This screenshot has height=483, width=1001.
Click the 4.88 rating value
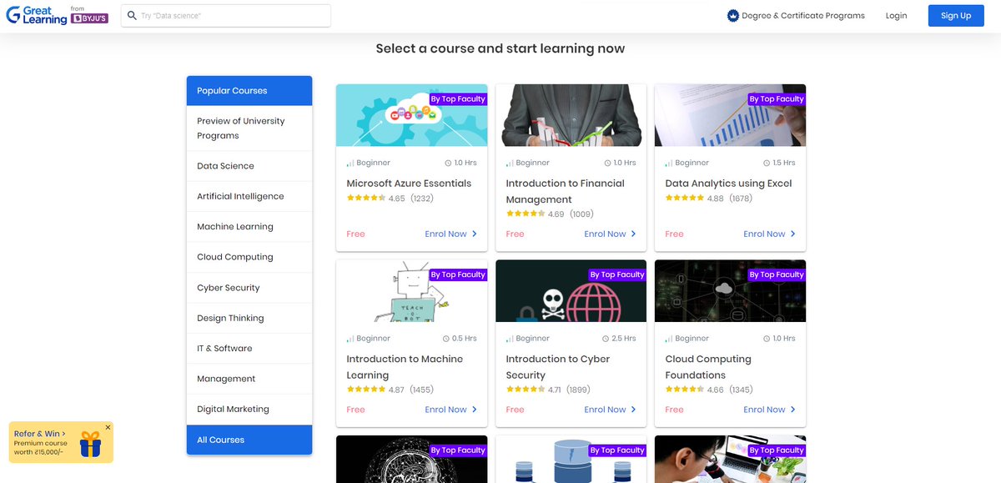click(x=716, y=199)
